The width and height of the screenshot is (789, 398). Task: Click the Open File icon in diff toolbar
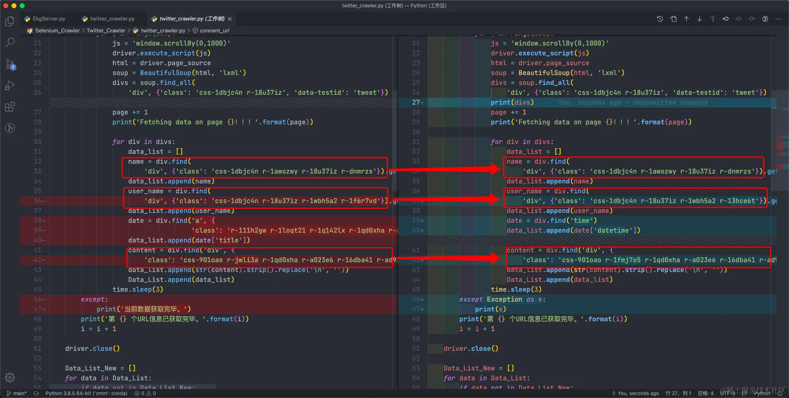[673, 19]
